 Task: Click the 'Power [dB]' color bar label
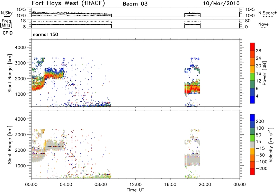click(265, 73)
